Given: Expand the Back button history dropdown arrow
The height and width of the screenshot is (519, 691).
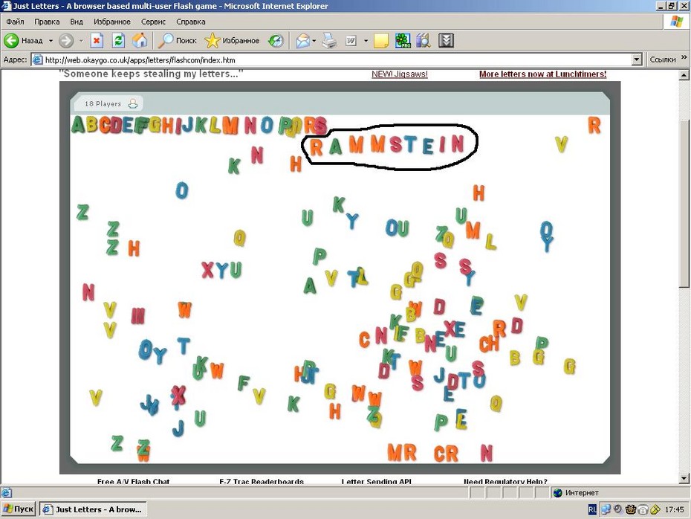Looking at the screenshot, I should [51, 41].
